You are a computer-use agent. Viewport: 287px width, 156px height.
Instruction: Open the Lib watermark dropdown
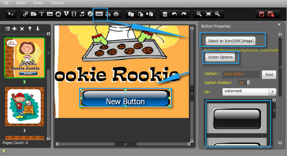point(272,92)
